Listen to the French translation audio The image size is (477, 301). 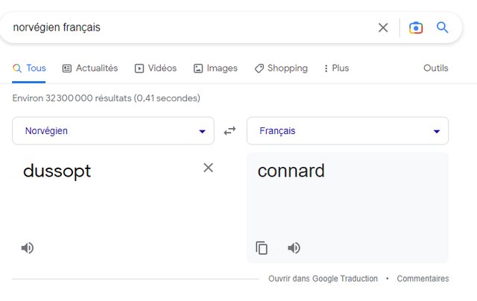point(294,248)
